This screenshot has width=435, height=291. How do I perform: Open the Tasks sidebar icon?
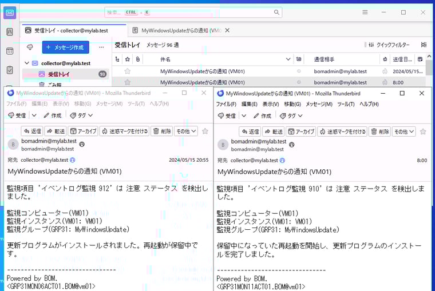point(10,70)
